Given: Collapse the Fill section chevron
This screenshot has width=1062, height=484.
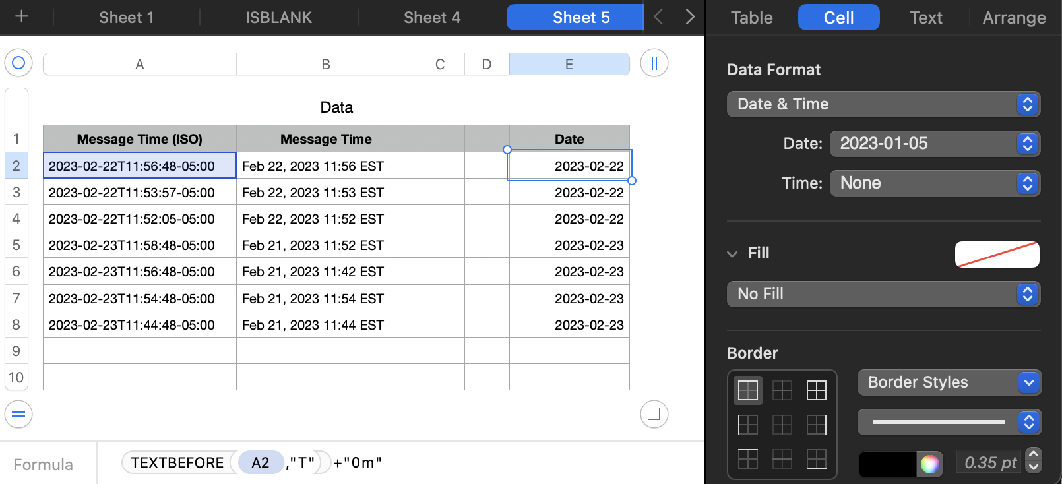Looking at the screenshot, I should click(732, 254).
